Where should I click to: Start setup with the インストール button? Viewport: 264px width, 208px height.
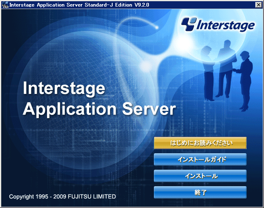(200, 176)
